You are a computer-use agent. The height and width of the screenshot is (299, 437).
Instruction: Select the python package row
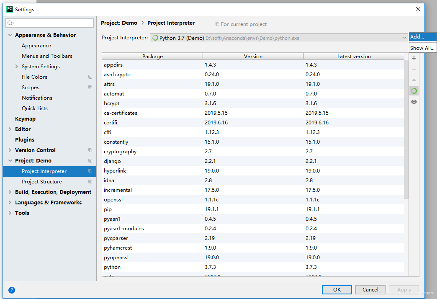pyautogui.click(x=253, y=267)
